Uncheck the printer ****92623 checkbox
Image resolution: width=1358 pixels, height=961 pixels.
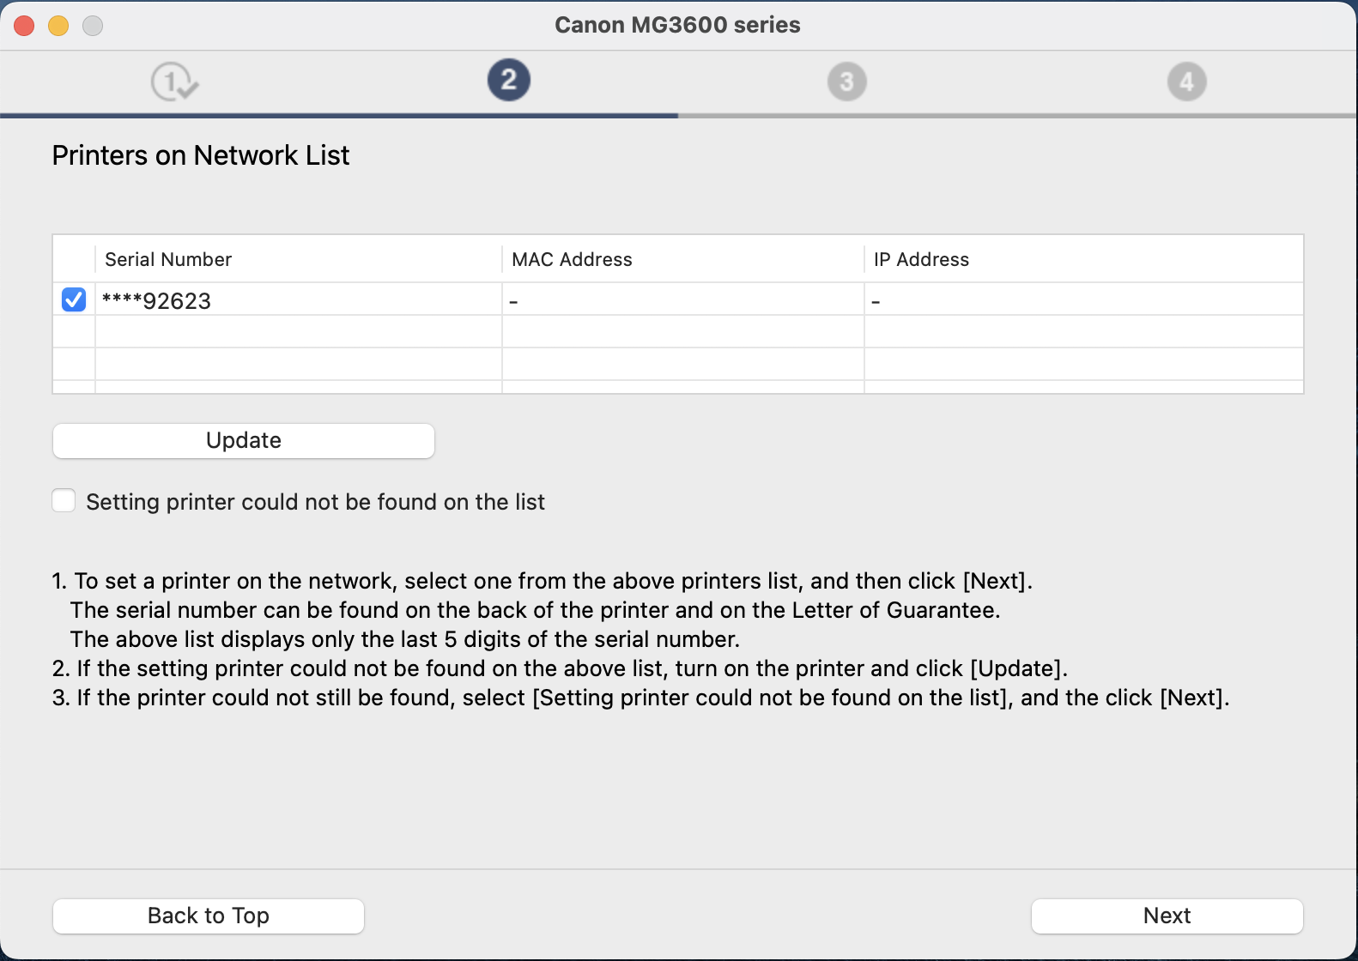click(x=74, y=299)
